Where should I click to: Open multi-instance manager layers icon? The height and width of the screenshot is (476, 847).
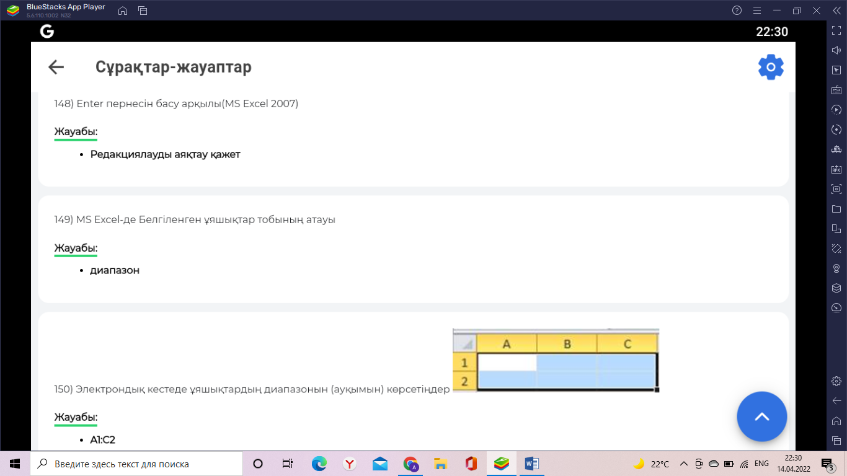click(836, 288)
